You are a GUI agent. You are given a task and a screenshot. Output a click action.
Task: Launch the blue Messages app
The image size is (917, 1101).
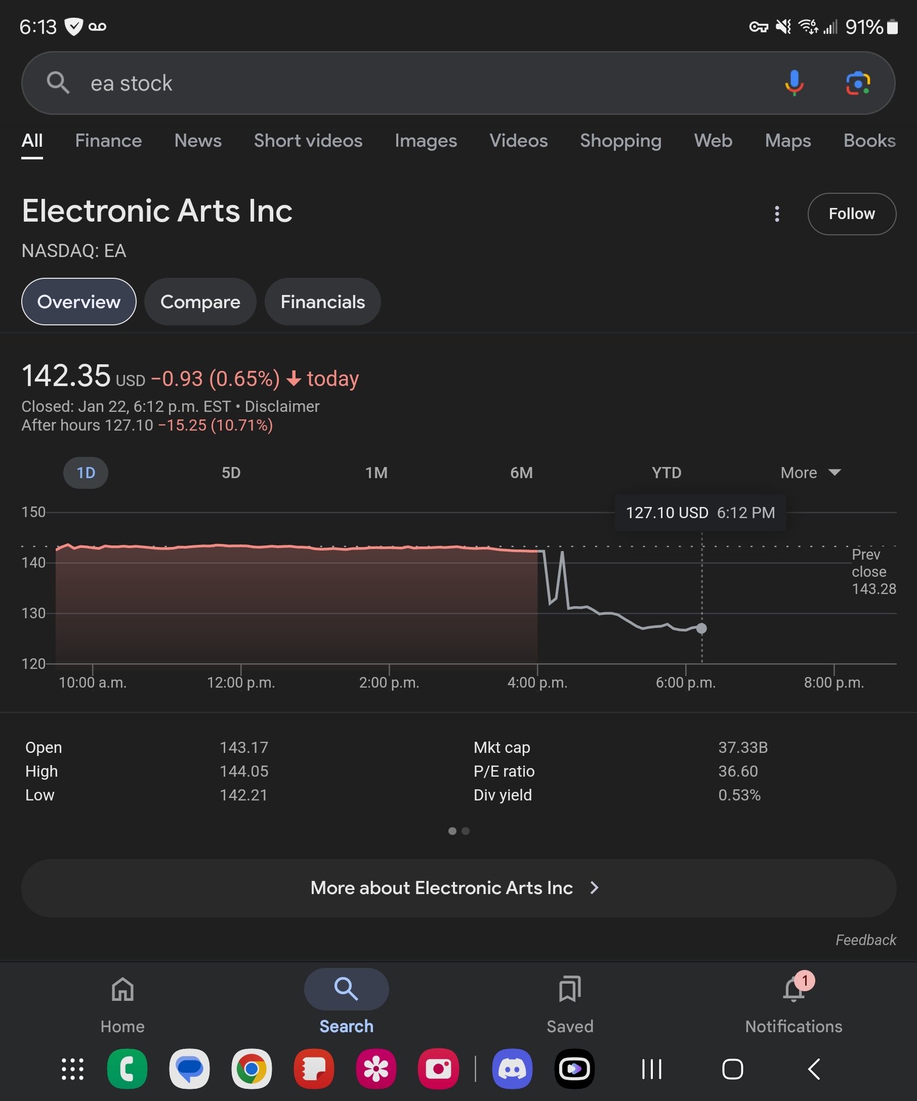tap(189, 1069)
